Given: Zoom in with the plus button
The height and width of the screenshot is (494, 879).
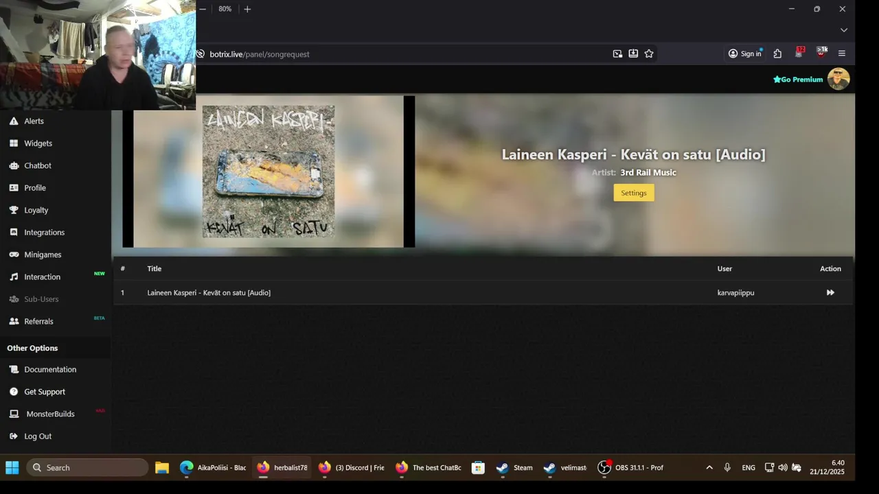Looking at the screenshot, I should [x=247, y=9].
